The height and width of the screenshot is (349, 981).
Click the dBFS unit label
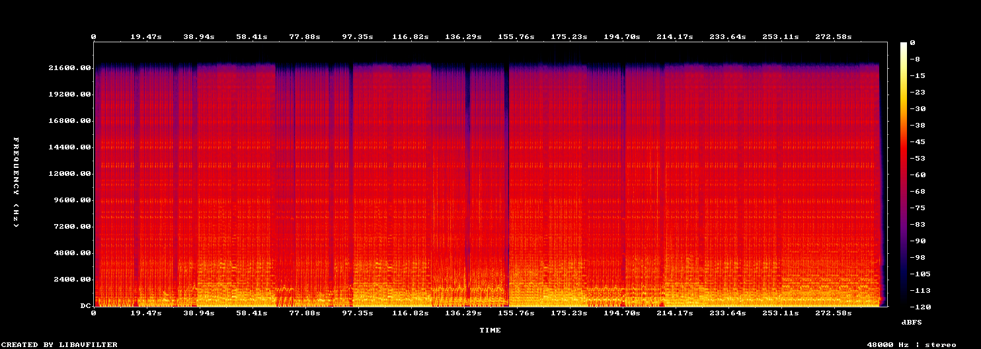pos(912,322)
